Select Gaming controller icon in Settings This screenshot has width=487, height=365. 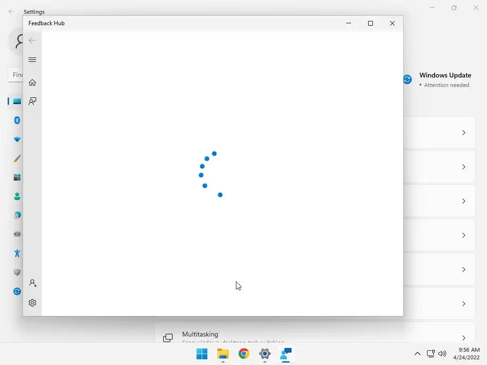tap(17, 234)
